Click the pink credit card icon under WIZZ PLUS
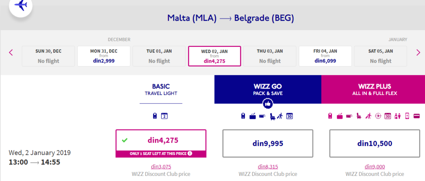The height and width of the screenshot is (181, 425). (416, 116)
